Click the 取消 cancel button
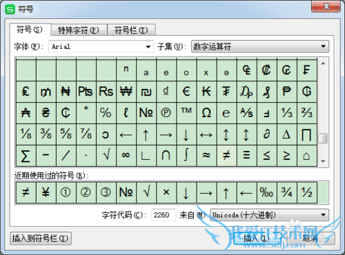The height and width of the screenshot is (255, 345). click(310, 238)
